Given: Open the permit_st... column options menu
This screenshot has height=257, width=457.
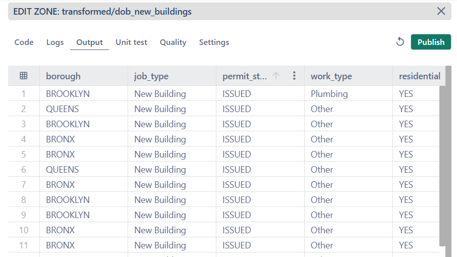Looking at the screenshot, I should (294, 76).
